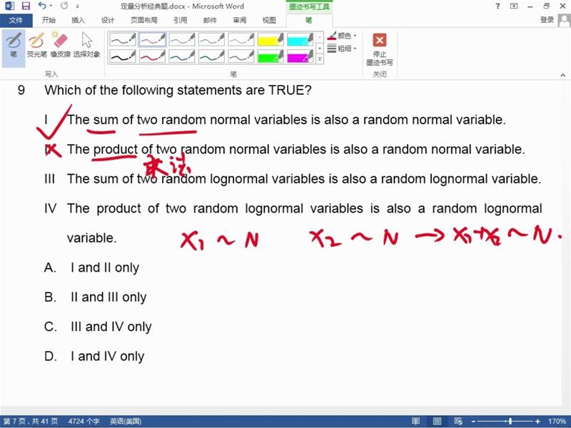
Task: Switch to the Review (审阅) tab
Action: [x=239, y=21]
